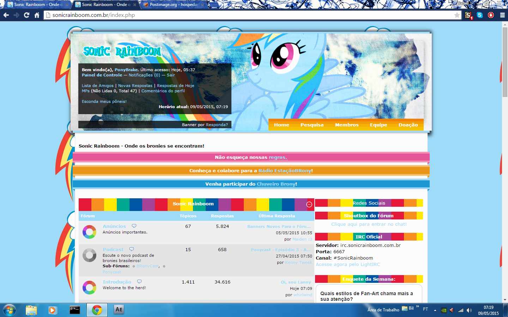Open Notificações (0)
508x317 pixels.
[144, 75]
